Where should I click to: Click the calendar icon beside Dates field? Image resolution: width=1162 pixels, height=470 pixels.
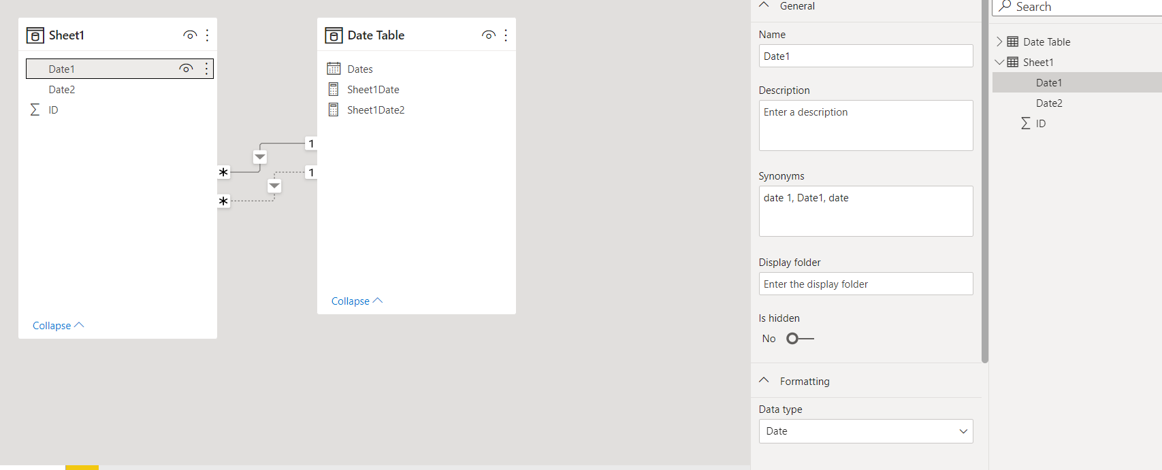coord(334,69)
